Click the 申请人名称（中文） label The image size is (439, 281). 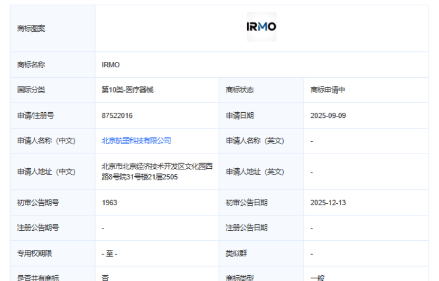(x=46, y=141)
